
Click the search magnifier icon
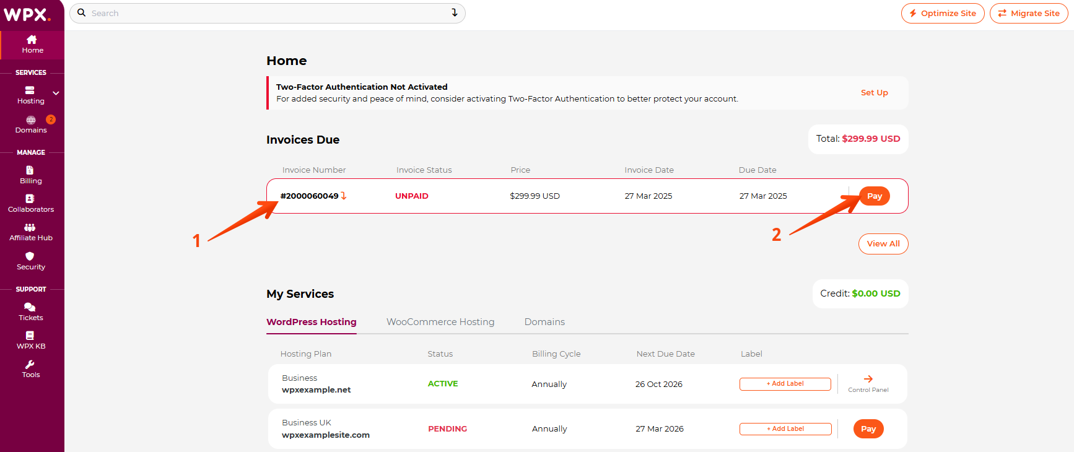[81, 13]
